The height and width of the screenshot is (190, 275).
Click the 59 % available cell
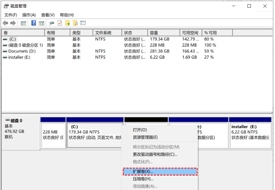click(209, 51)
